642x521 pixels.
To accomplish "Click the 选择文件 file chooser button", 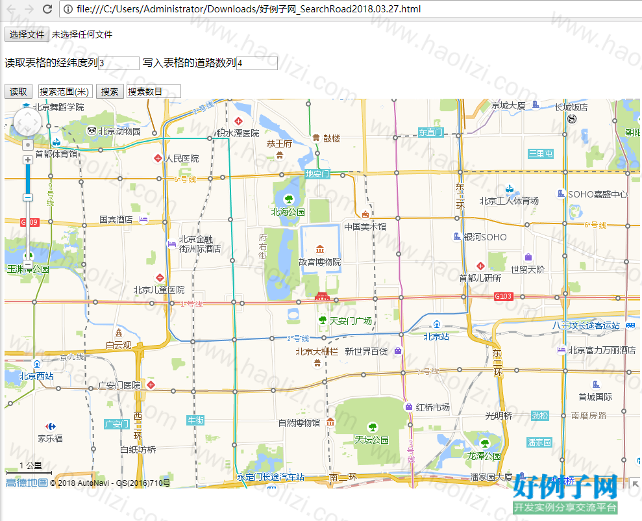I will click(27, 34).
